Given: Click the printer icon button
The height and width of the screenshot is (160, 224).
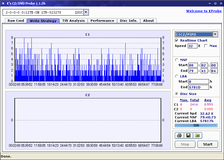Looking at the screenshot, I should pos(179,136).
